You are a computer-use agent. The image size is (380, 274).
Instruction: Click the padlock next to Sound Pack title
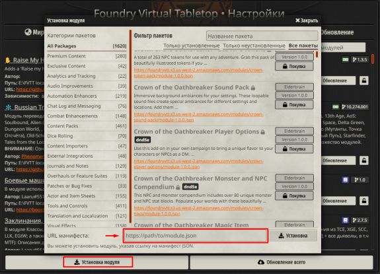pos(253,88)
